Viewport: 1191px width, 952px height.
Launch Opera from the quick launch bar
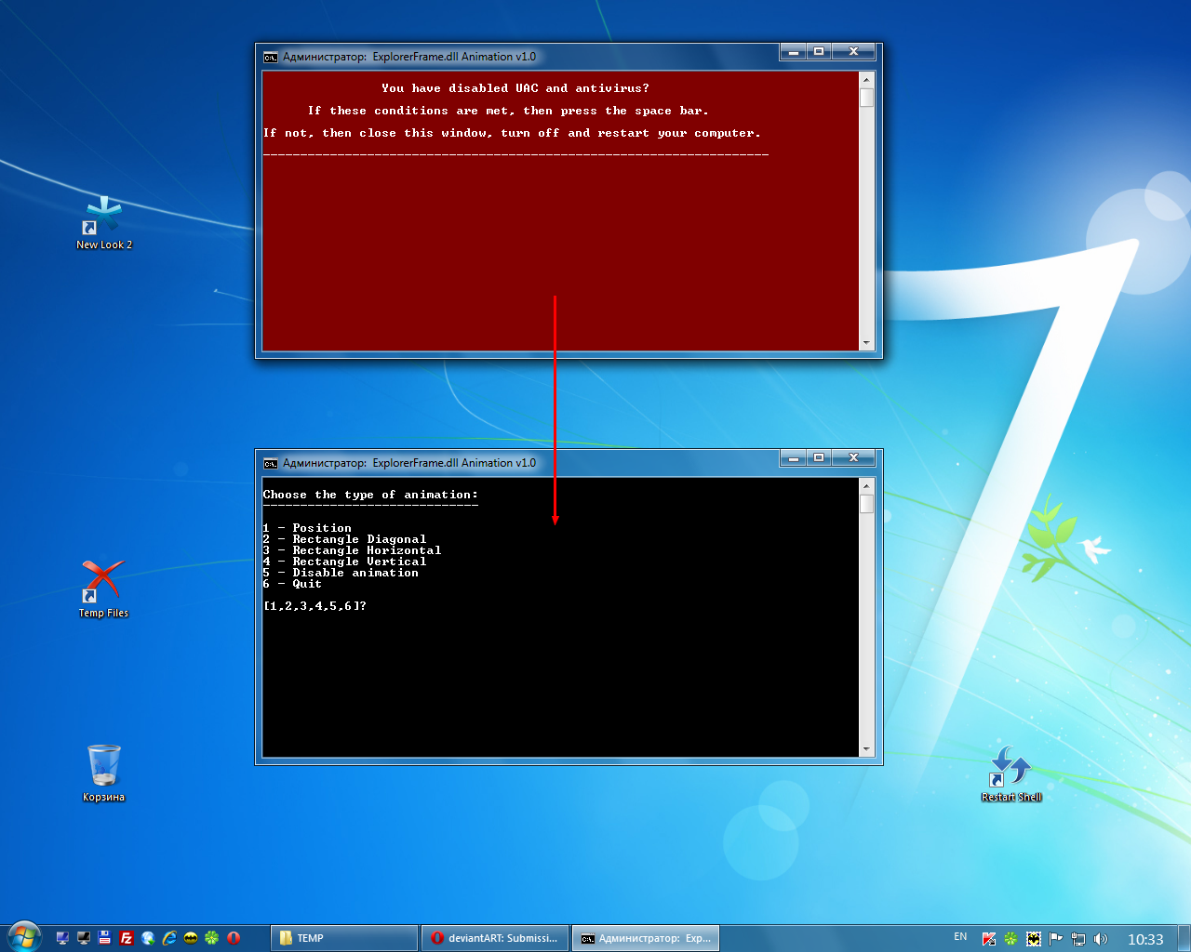[234, 938]
